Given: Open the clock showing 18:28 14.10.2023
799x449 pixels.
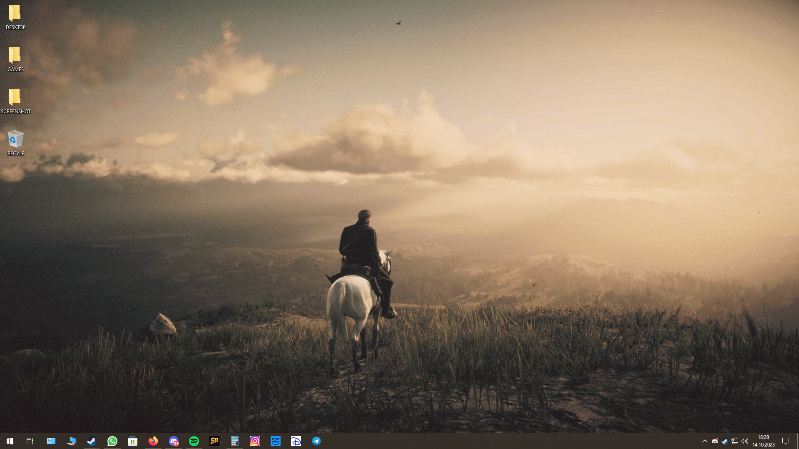Looking at the screenshot, I should click(764, 441).
